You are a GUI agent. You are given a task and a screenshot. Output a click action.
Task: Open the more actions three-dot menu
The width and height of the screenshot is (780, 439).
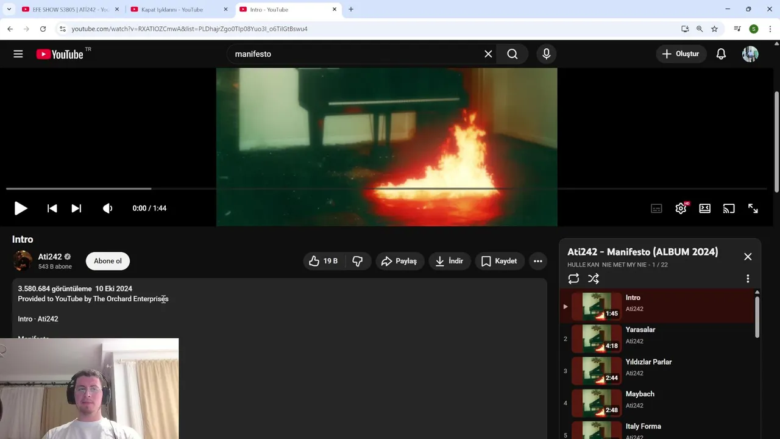pyautogui.click(x=538, y=261)
